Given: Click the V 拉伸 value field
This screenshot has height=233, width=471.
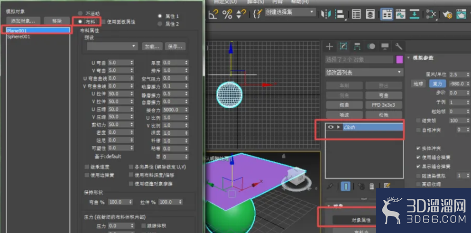Looking at the screenshot, I should click(x=119, y=102).
